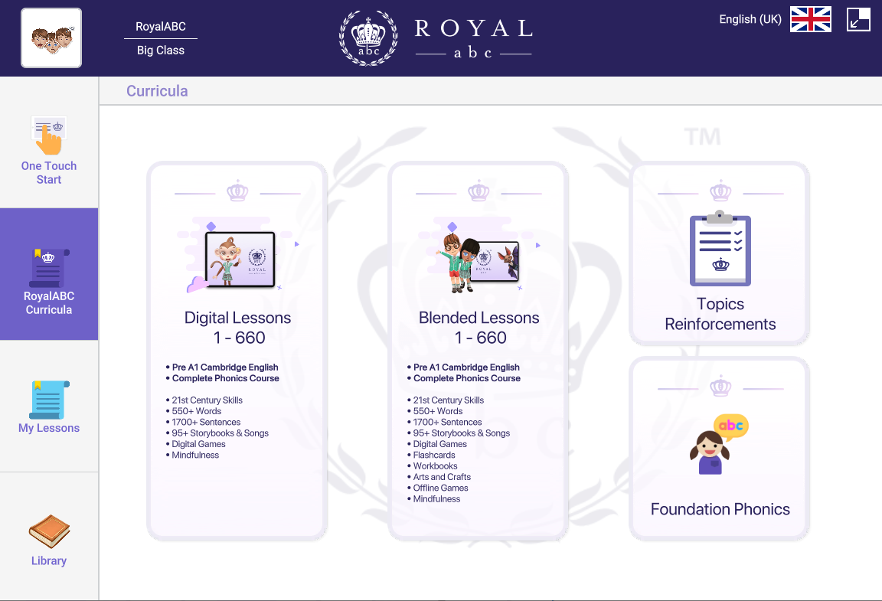882x601 pixels.
Task: Click "1700+ Sentences" in Blended Lessons card
Action: click(447, 422)
